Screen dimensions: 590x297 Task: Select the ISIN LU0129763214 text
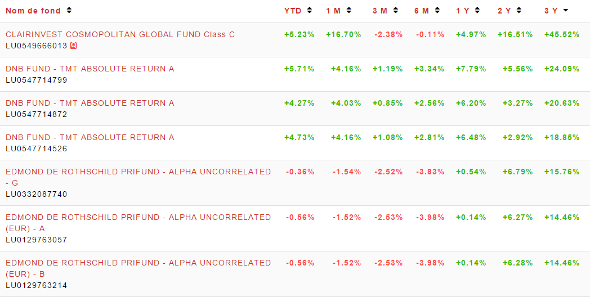point(37,285)
